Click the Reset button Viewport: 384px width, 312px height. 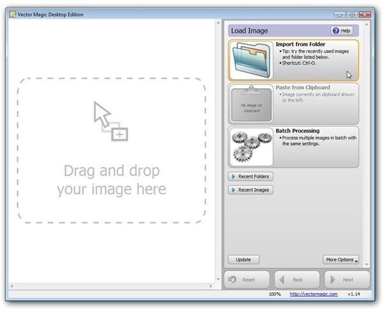246,279
